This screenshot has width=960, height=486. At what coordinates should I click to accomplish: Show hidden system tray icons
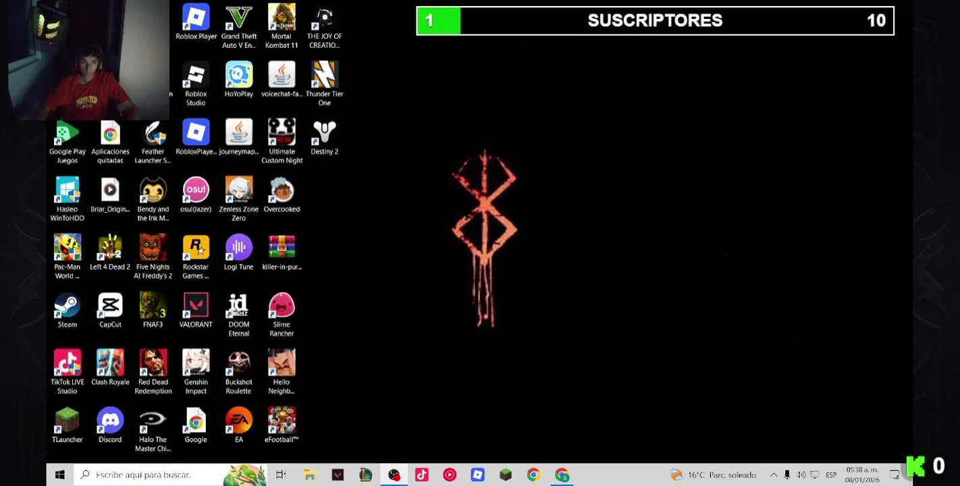774,475
